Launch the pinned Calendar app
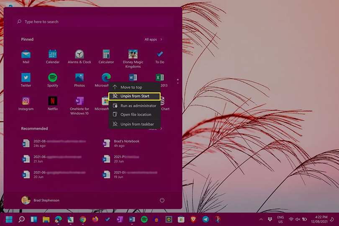The image size is (339, 226). tap(53, 56)
